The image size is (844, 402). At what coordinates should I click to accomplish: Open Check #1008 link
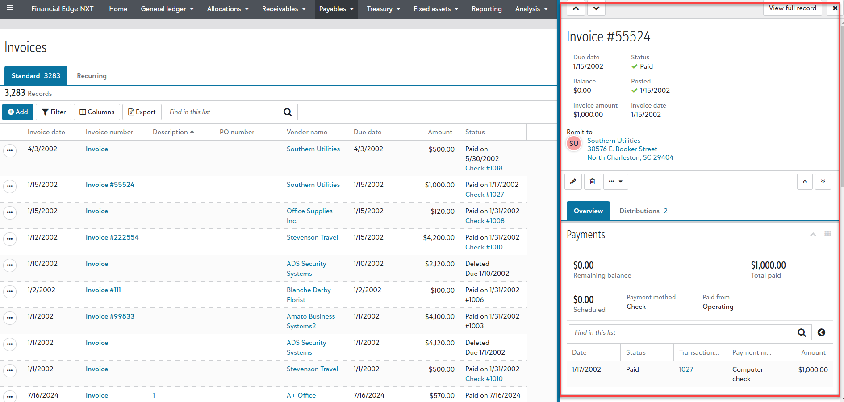[x=485, y=221]
